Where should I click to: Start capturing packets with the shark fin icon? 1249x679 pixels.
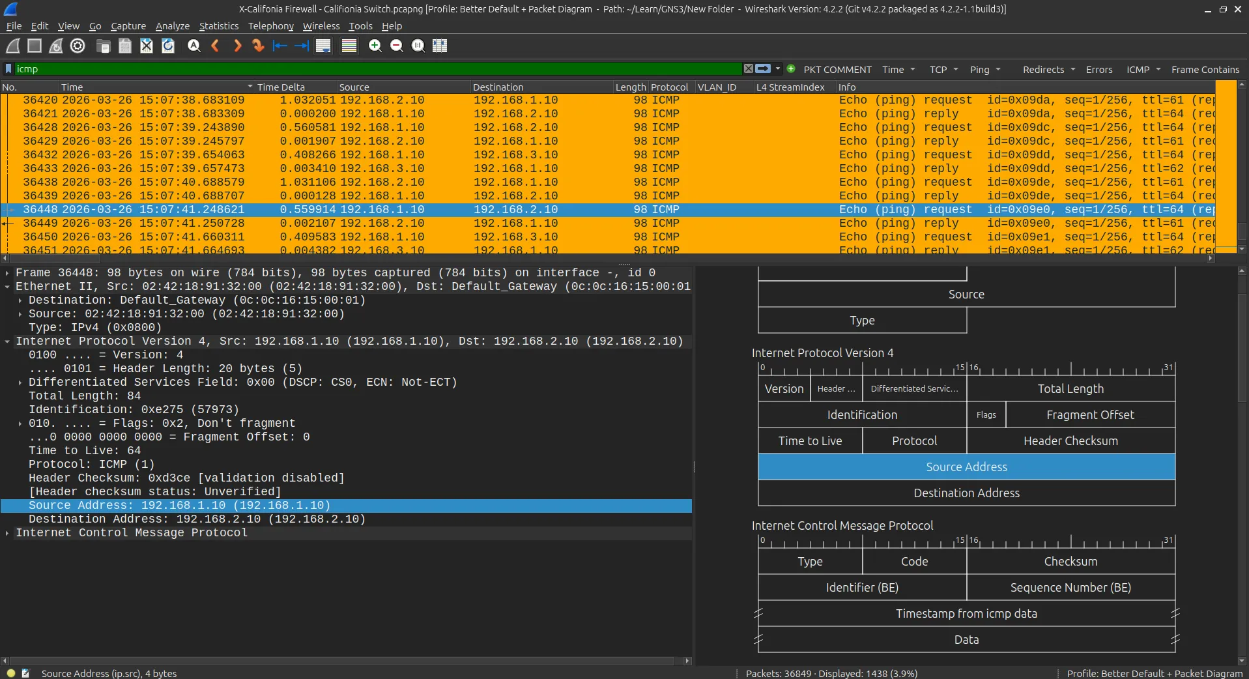point(13,46)
